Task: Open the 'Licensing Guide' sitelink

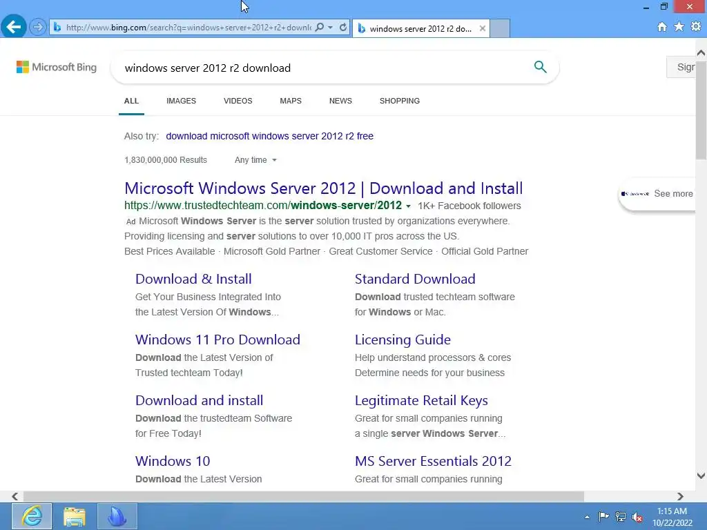Action: point(403,340)
